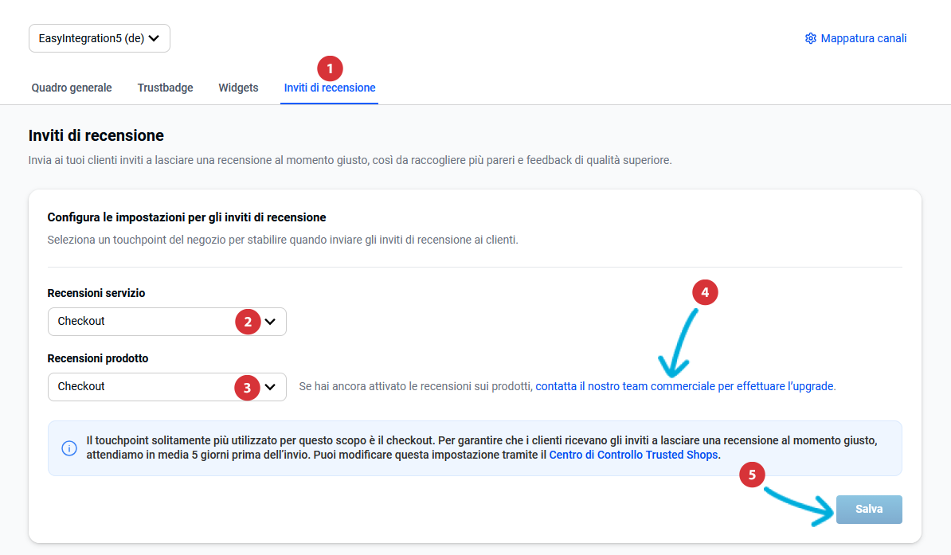Screen dimensions: 951x555
Task: Click red step marker number 2
Action: (x=248, y=322)
